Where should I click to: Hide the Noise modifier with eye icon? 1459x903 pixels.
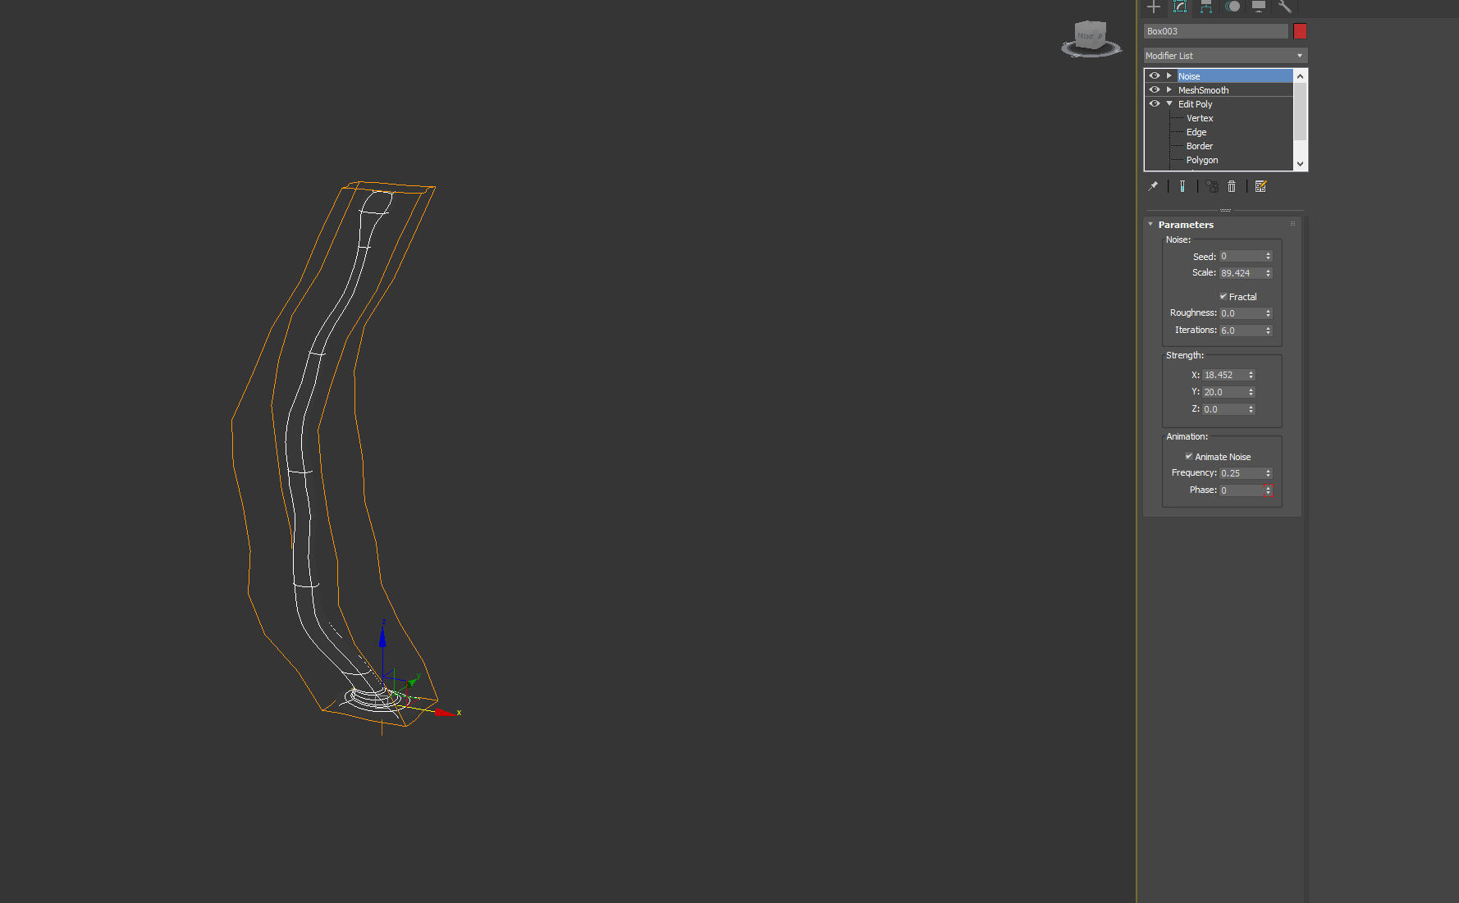click(1155, 75)
